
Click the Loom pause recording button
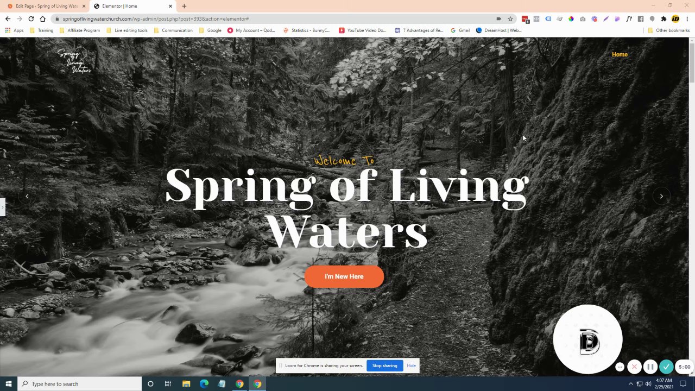(650, 367)
